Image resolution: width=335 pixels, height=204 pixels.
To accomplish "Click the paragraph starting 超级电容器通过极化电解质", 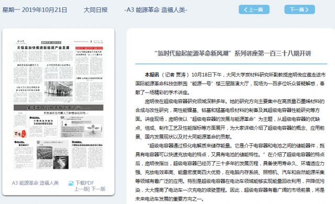I will (230, 172).
